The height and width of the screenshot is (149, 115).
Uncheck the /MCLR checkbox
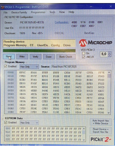[83, 57]
